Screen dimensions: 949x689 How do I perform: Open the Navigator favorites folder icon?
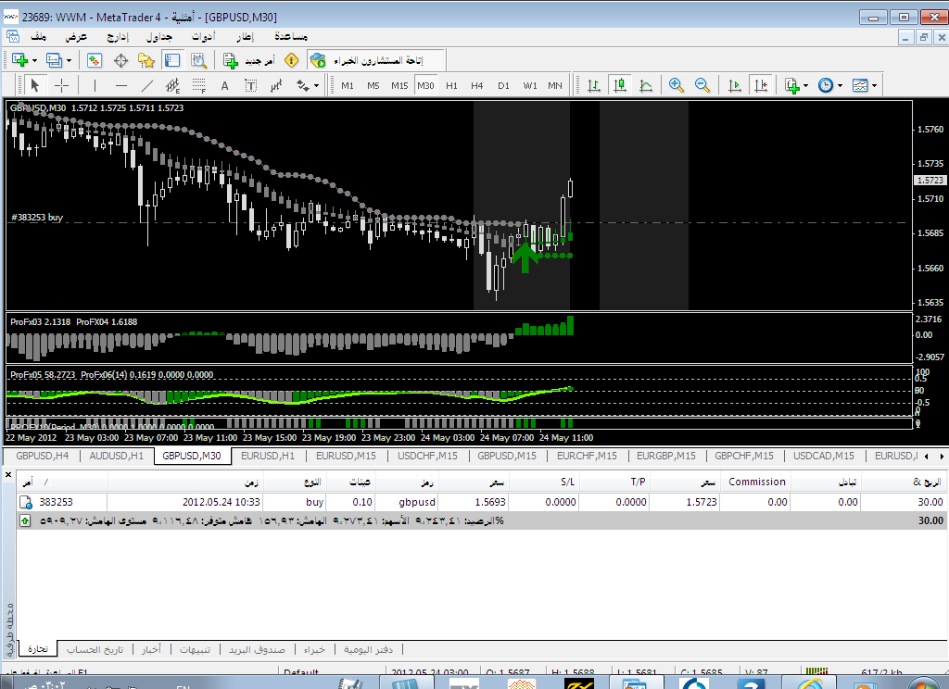[x=146, y=60]
